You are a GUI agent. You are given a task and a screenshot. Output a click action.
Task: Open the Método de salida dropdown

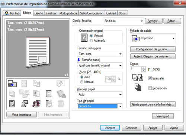(x=153, y=38)
